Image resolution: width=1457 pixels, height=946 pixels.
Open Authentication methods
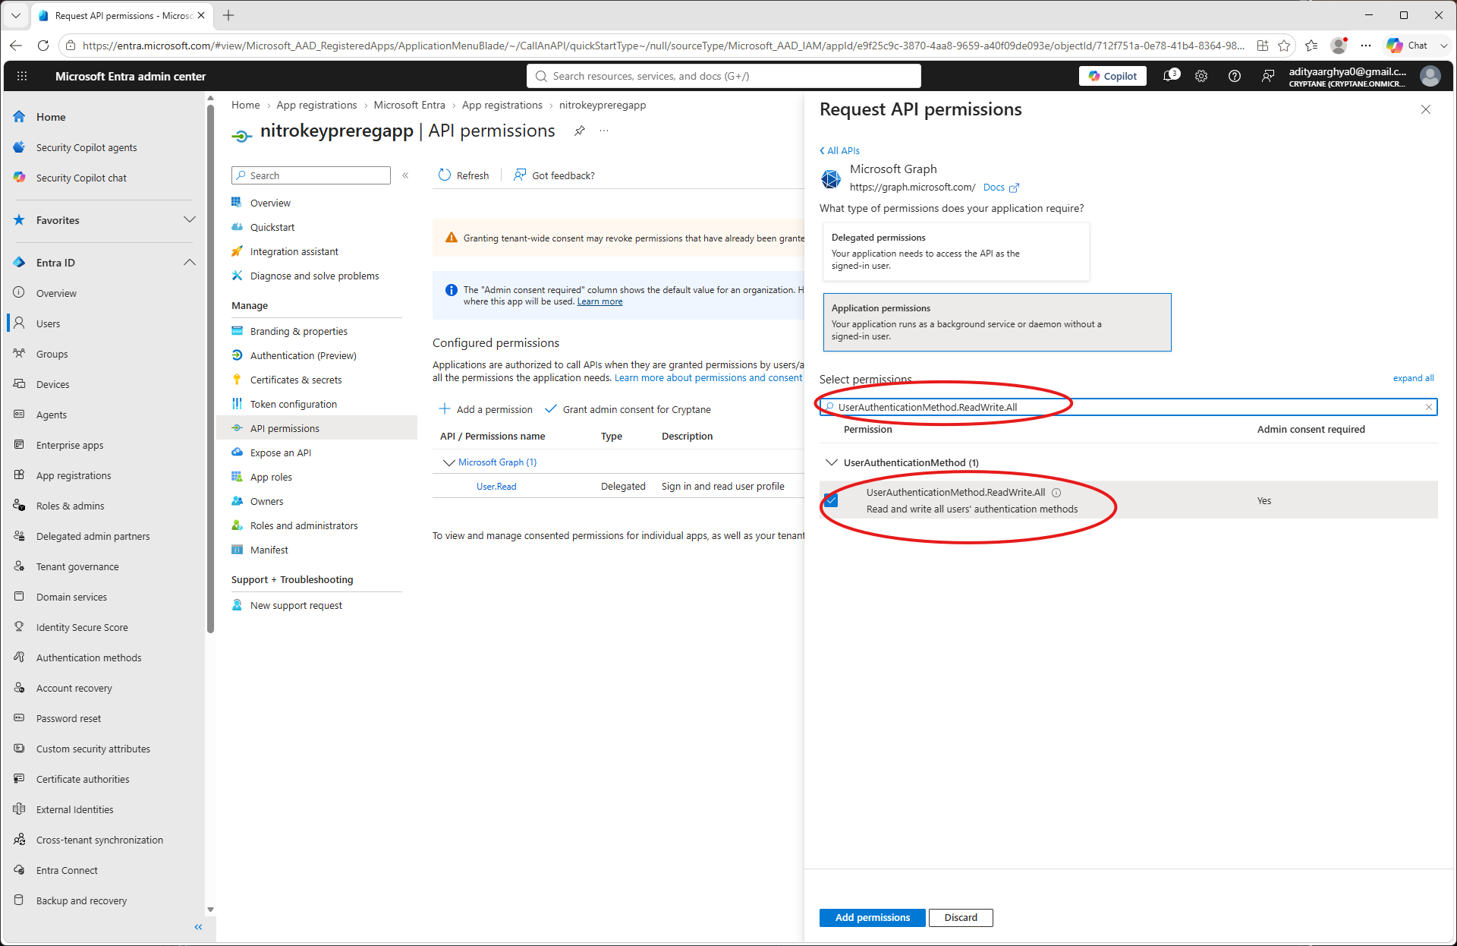(x=89, y=657)
